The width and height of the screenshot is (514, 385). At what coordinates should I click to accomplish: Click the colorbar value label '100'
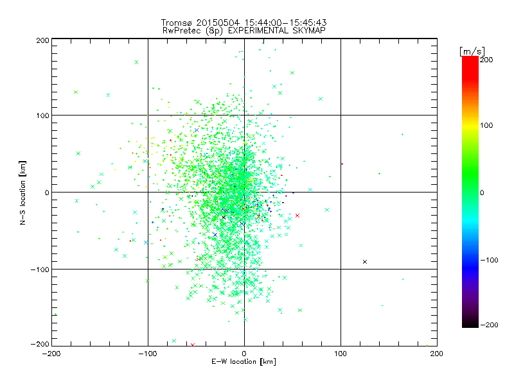(x=486, y=125)
